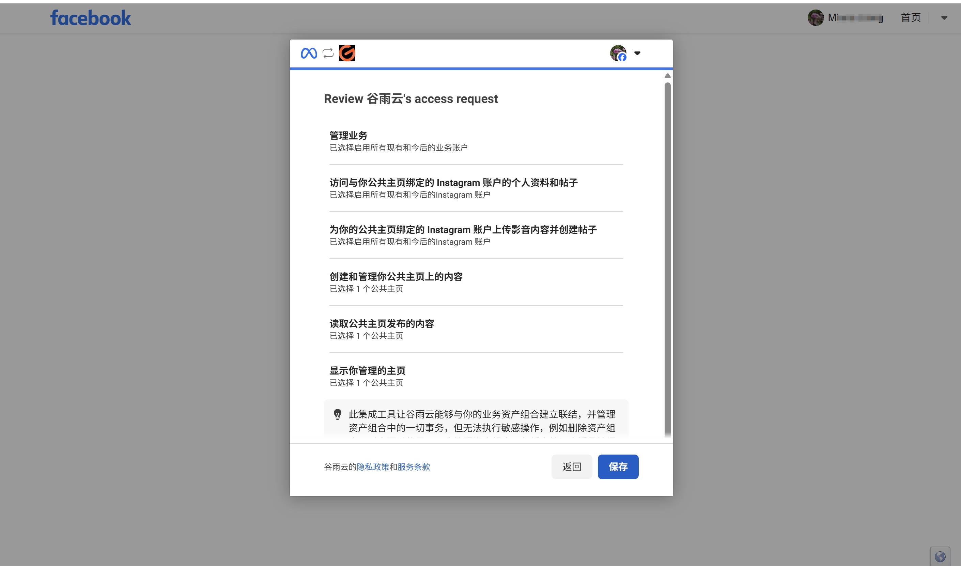Open the 隐私政策 link
The height and width of the screenshot is (566, 961).
[373, 467]
